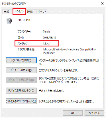Click the デジタル署名者: label

click(x=26, y=49)
